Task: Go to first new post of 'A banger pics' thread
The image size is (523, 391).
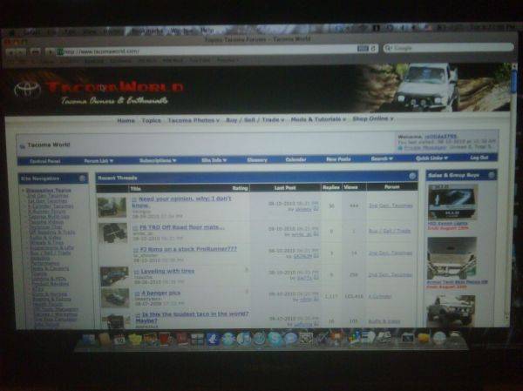Action: pyautogui.click(x=137, y=293)
